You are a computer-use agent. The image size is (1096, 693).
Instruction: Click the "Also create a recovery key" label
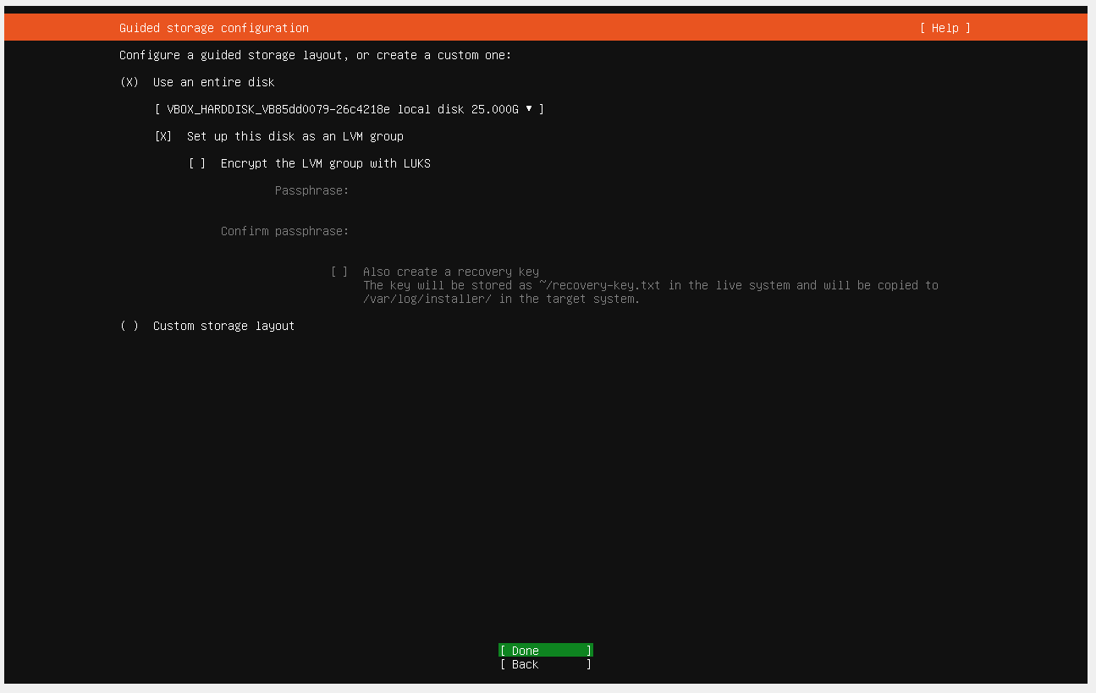(x=451, y=272)
